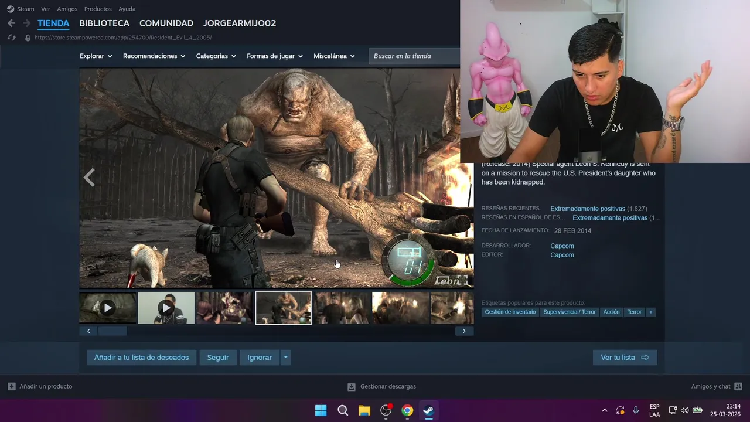Image resolution: width=750 pixels, height=422 pixels.
Task: Show previous screenshot with left arrow
Action: coord(89,178)
